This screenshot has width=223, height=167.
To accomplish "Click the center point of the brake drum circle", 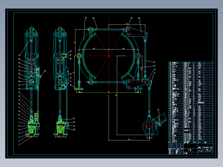I will tap(108, 56).
